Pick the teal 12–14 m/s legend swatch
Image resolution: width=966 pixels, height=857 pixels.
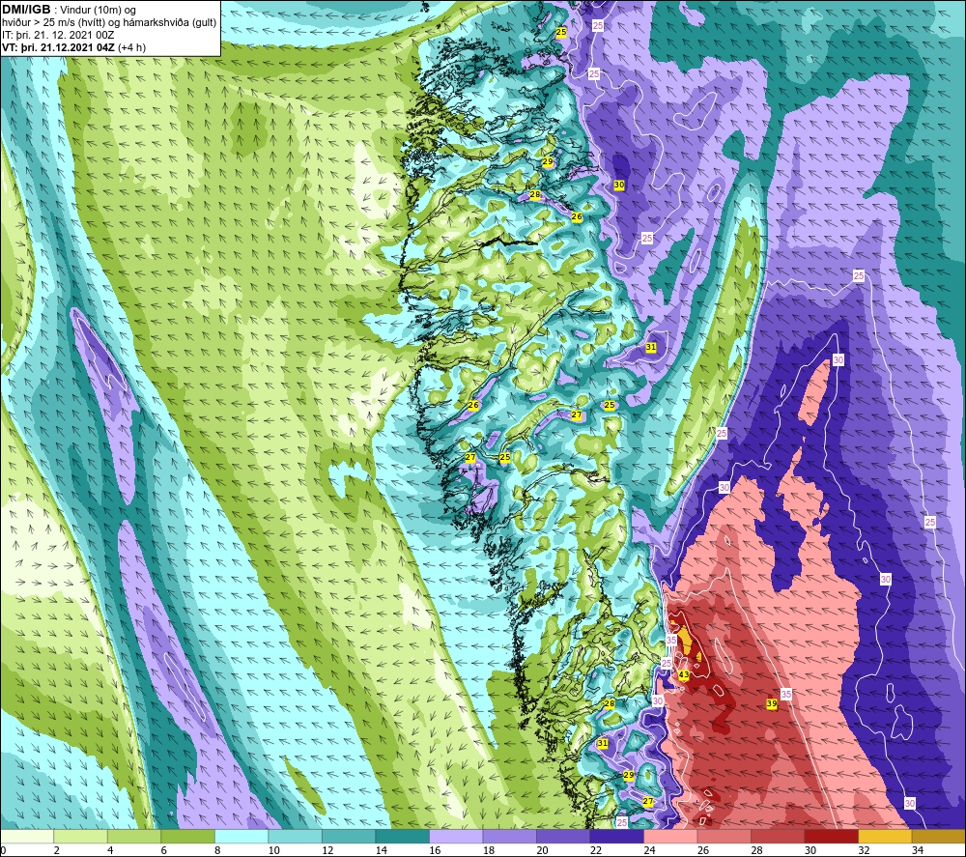[x=349, y=836]
